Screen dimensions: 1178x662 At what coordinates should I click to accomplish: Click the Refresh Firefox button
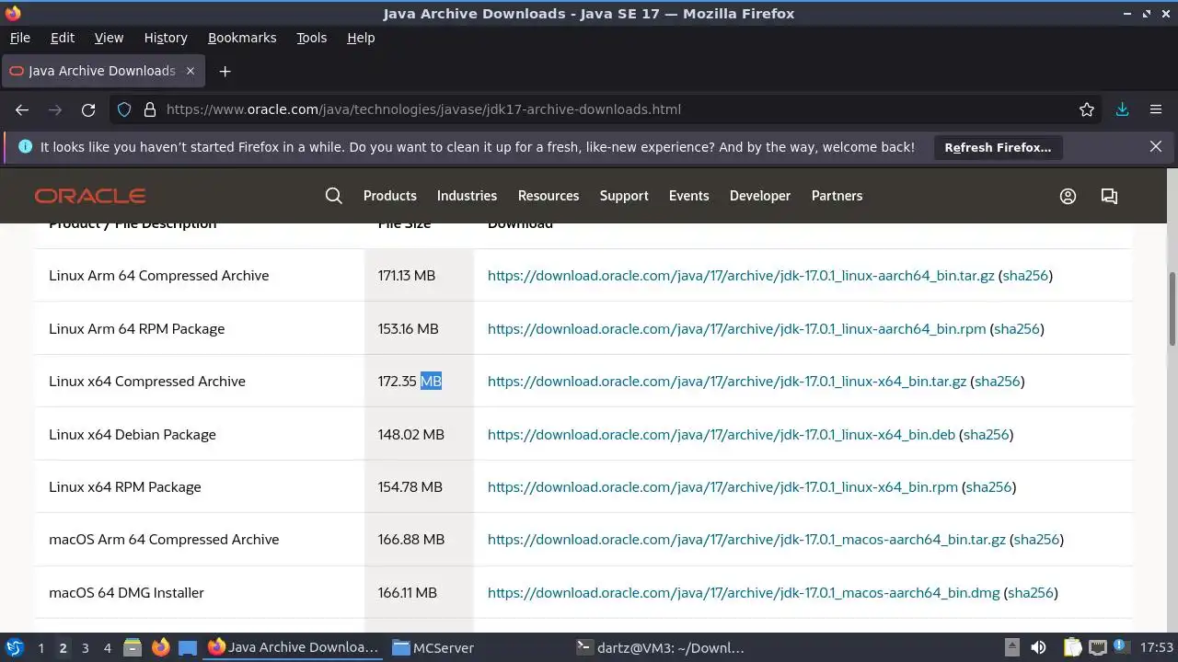998,147
